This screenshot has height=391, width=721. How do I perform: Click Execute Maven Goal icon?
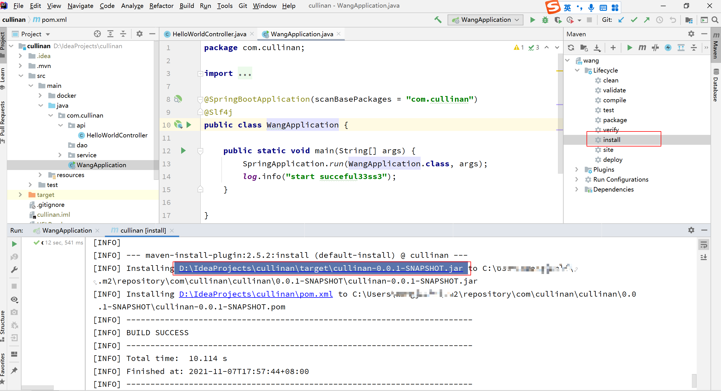(642, 48)
